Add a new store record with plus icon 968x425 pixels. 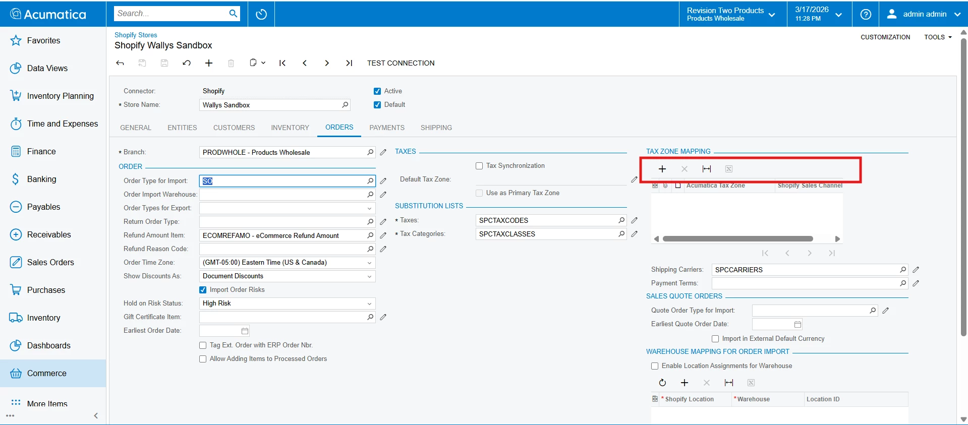pos(209,63)
